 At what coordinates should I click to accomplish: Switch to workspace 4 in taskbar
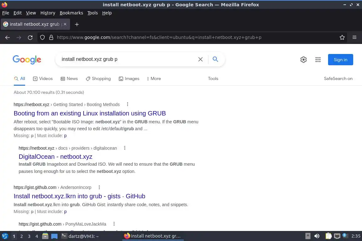(x=37, y=236)
